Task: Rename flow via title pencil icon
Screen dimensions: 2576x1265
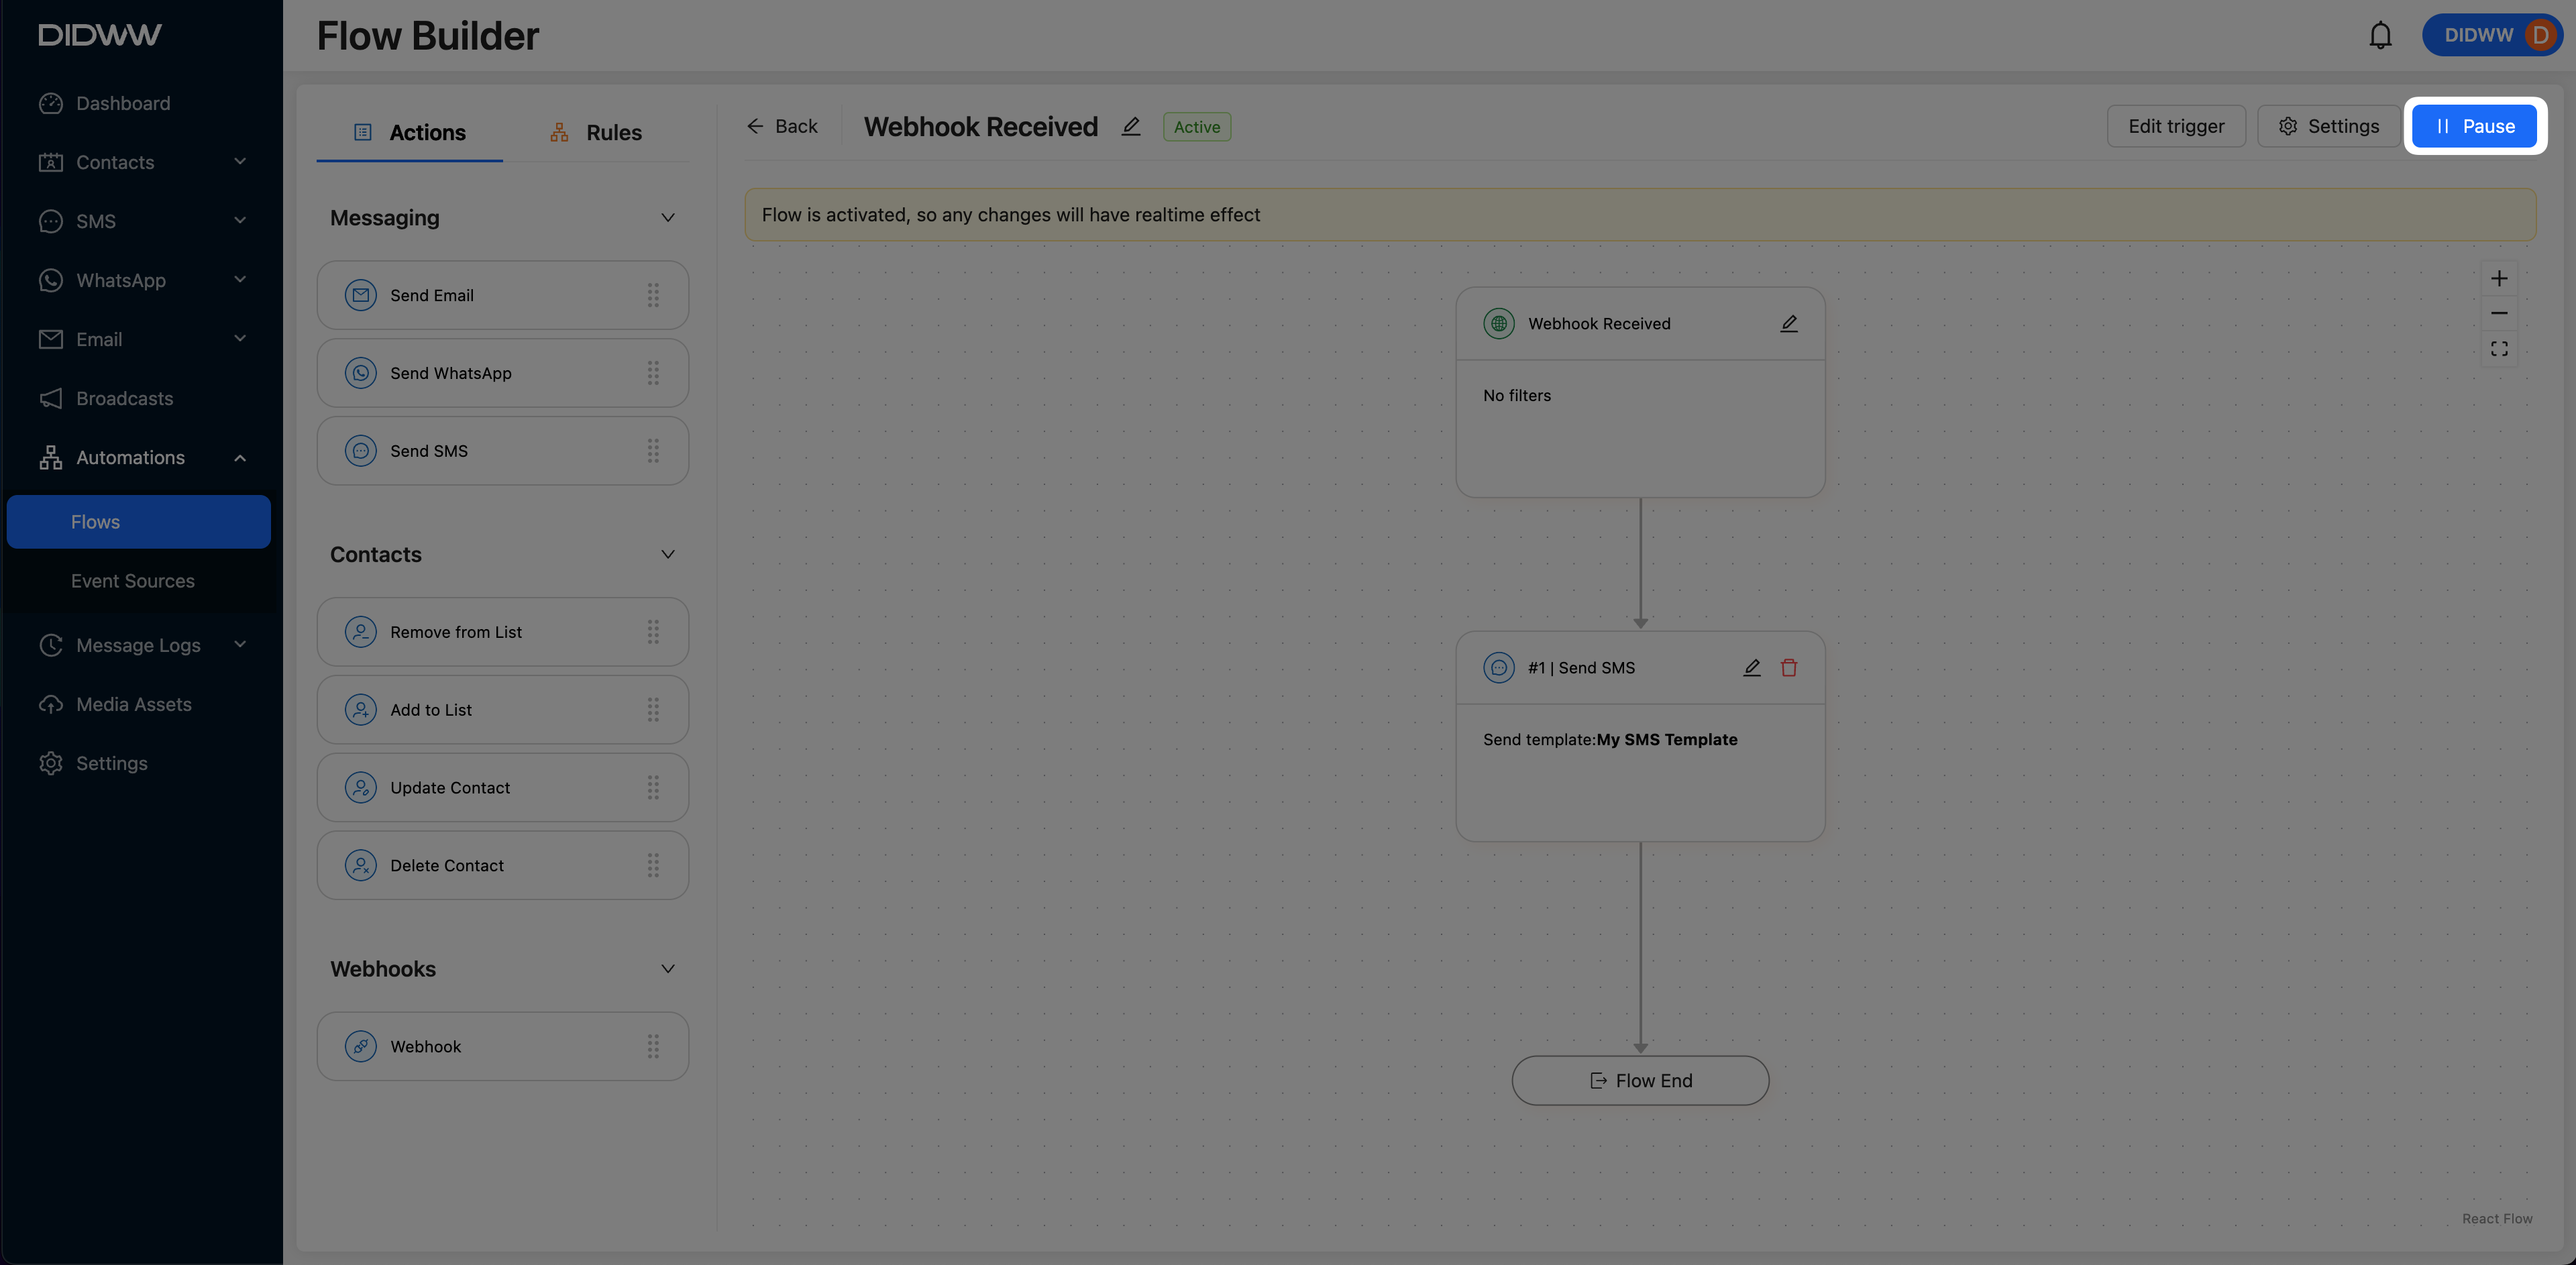Action: coord(1131,127)
